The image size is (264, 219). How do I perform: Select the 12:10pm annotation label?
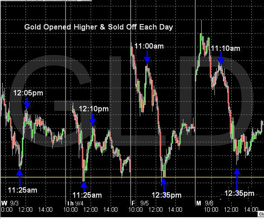(94, 109)
